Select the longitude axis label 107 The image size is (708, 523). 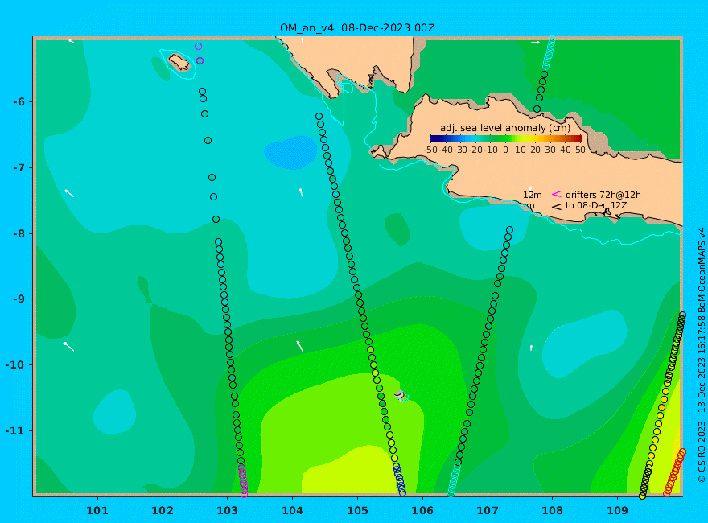point(488,511)
